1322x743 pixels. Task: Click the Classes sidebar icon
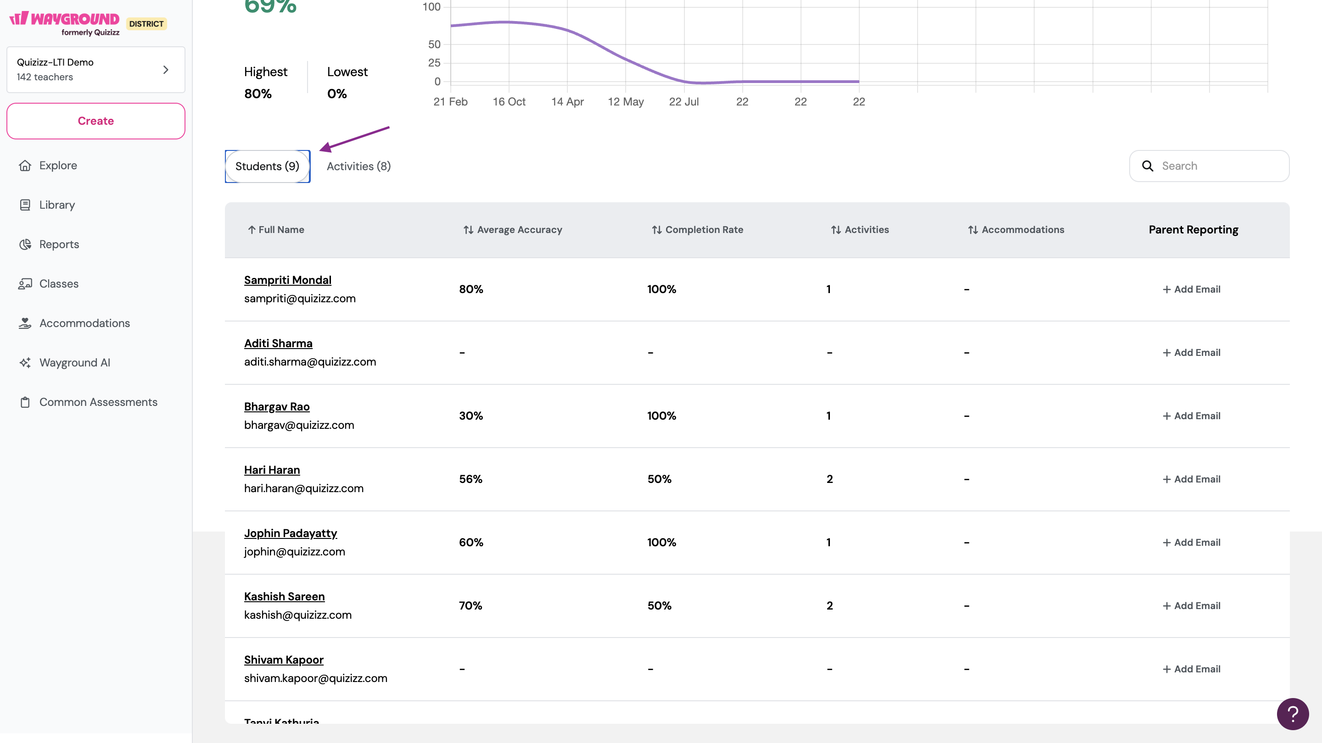coord(25,284)
